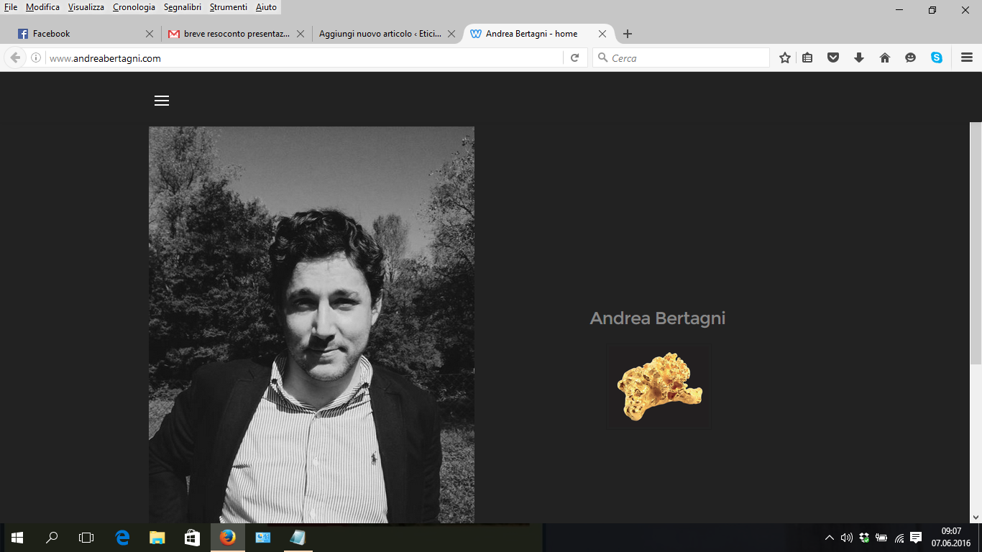Click the Cerca search box
The width and height of the screenshot is (982, 552).
pyautogui.click(x=682, y=58)
